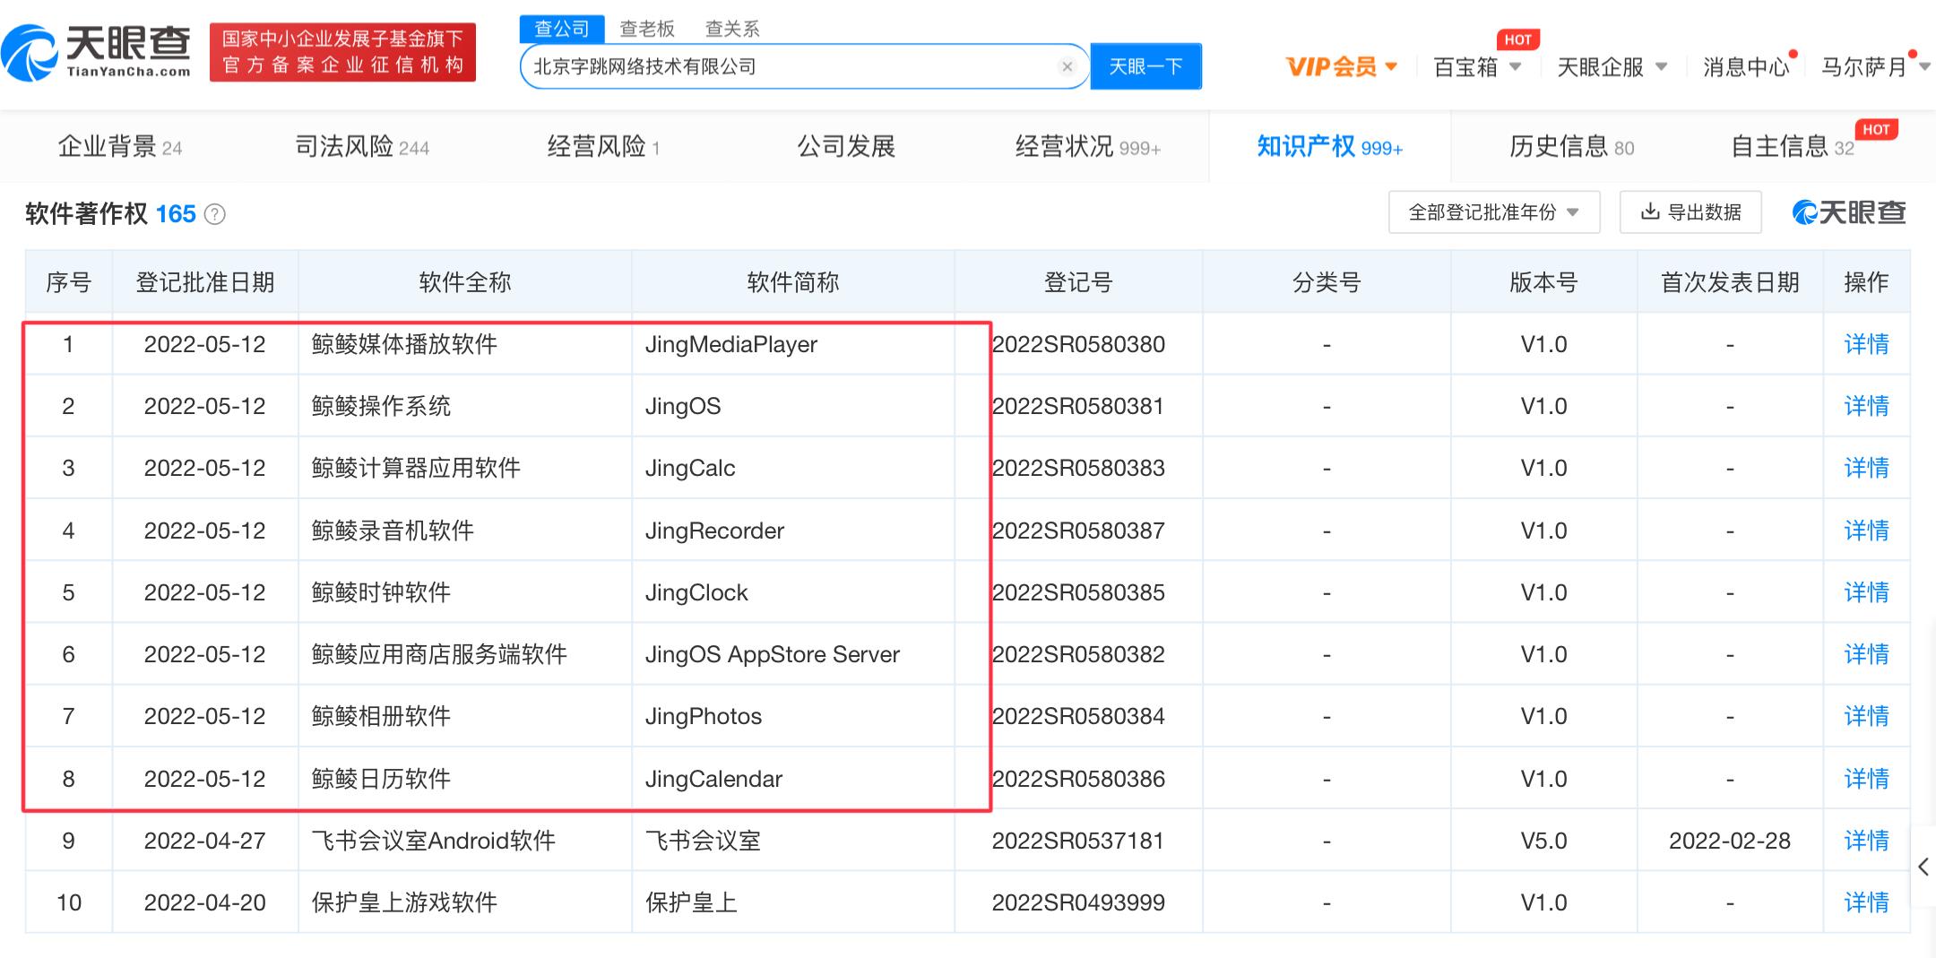This screenshot has width=1936, height=958.
Task: Click the 软件全称 column header
Action: (465, 282)
